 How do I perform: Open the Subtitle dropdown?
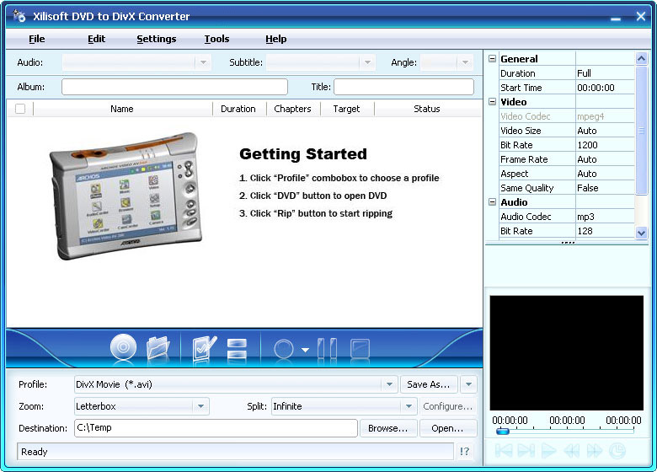[x=367, y=62]
